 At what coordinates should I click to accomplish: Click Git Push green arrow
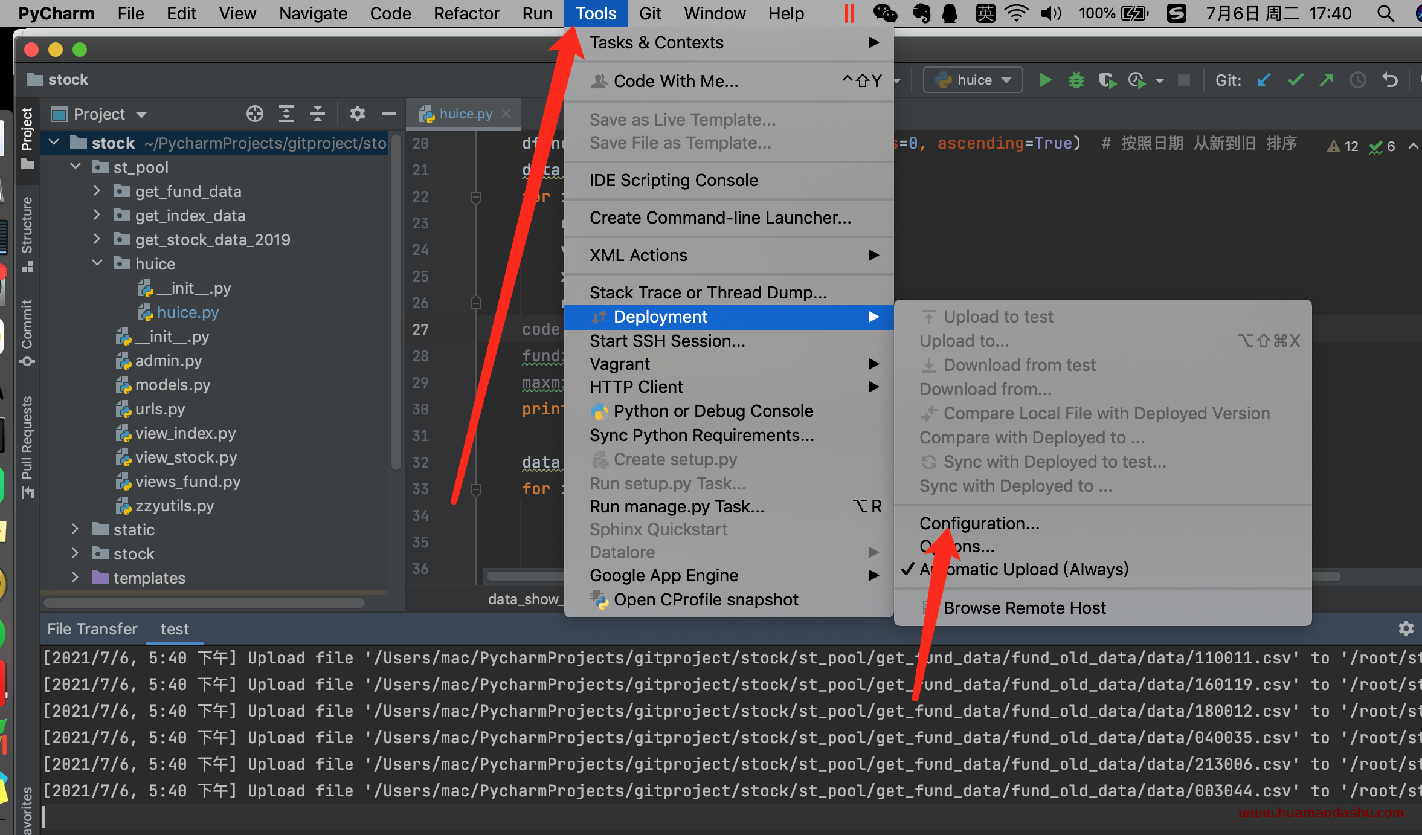(x=1326, y=80)
